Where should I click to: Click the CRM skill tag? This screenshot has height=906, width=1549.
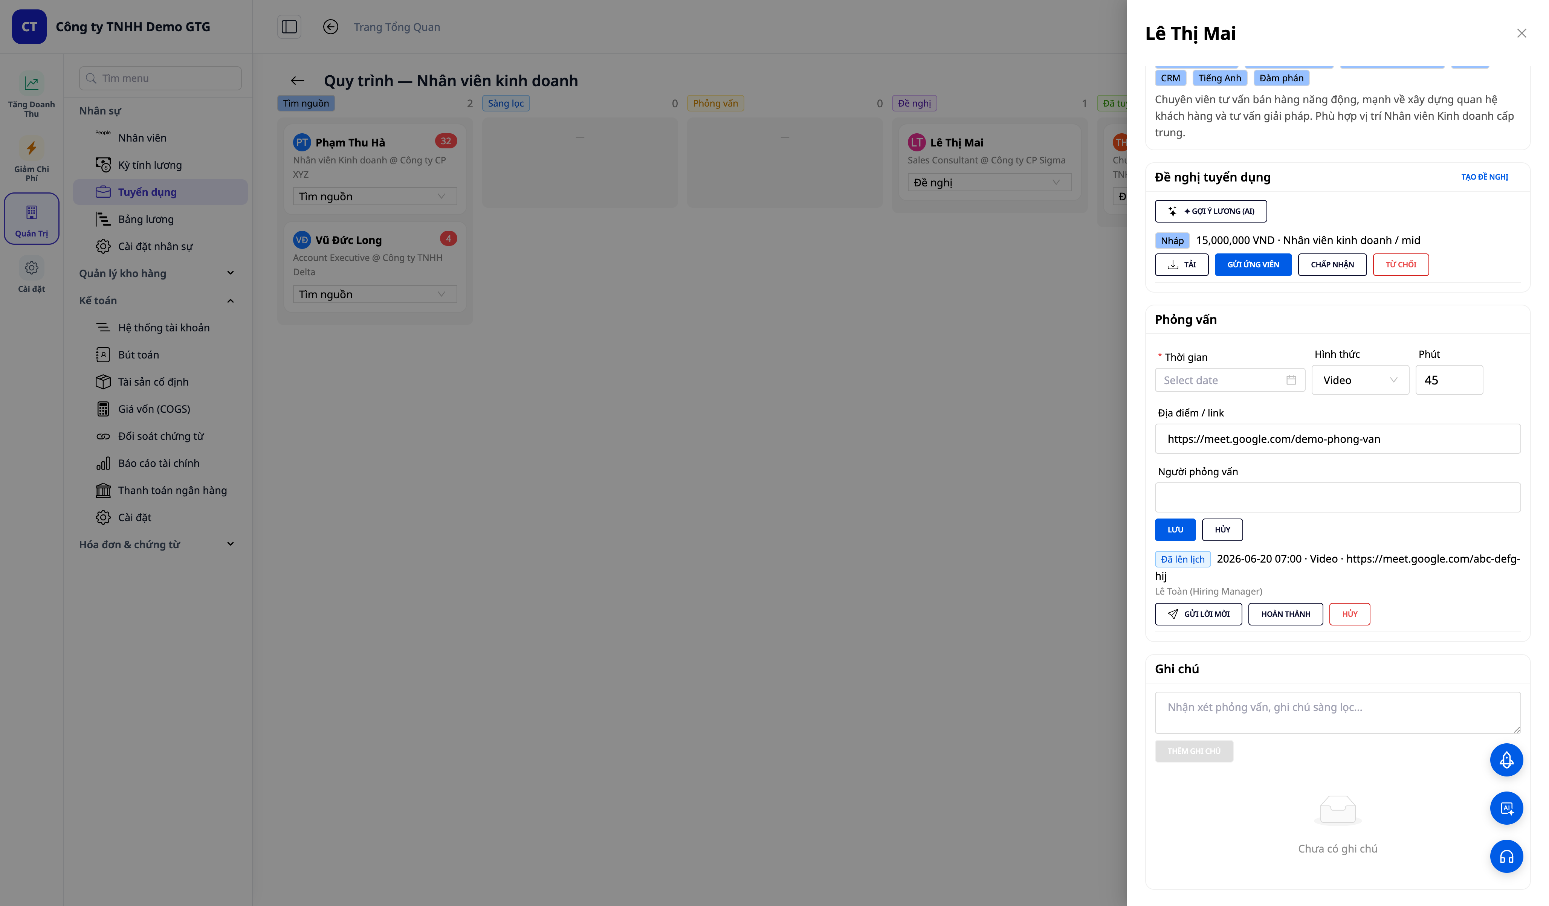[x=1170, y=78]
